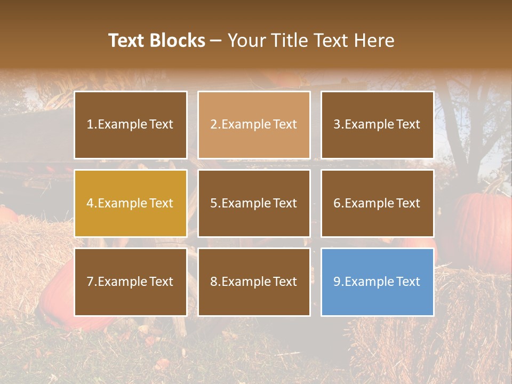The image size is (512, 384).
Task: Click the center "5.Example Text" block
Action: point(254,203)
